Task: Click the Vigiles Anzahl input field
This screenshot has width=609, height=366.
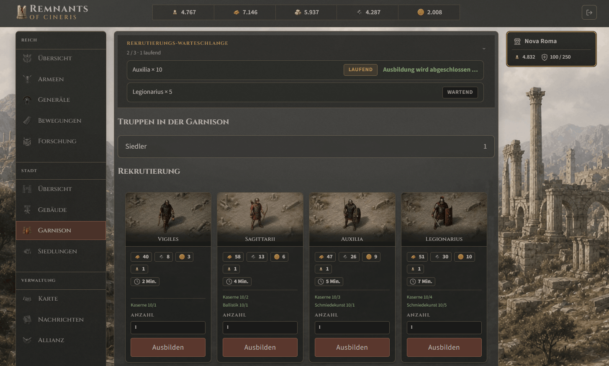Action: (x=168, y=327)
